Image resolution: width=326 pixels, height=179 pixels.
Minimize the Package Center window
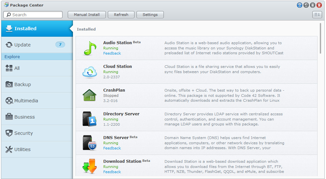306,5
